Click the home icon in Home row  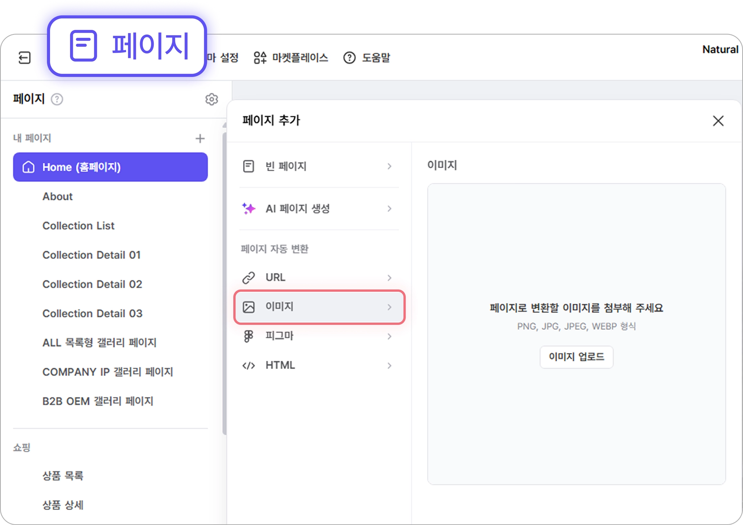[29, 167]
